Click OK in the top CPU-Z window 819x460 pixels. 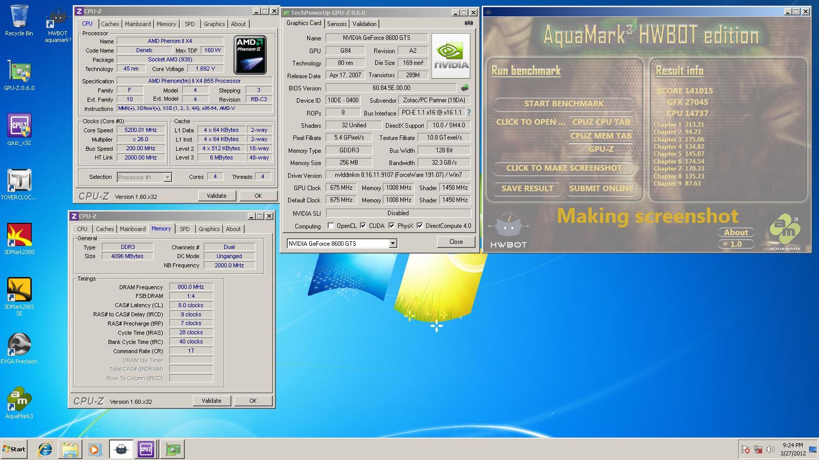[x=258, y=196]
